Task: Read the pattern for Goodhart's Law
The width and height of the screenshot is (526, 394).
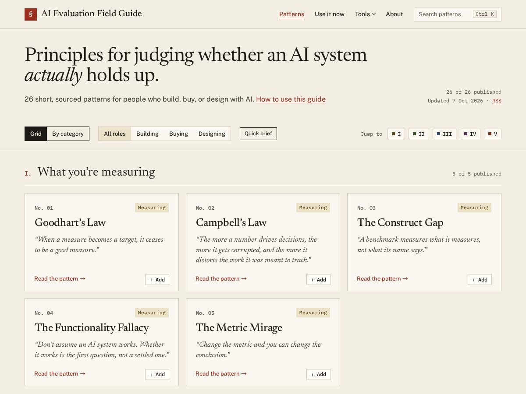Action: 60,278
